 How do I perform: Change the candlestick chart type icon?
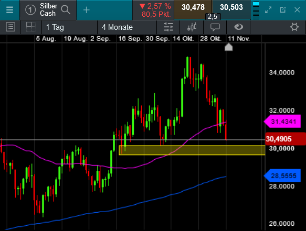[192, 27]
